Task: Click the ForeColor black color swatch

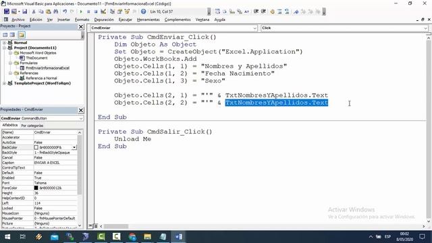Action: coord(36,188)
